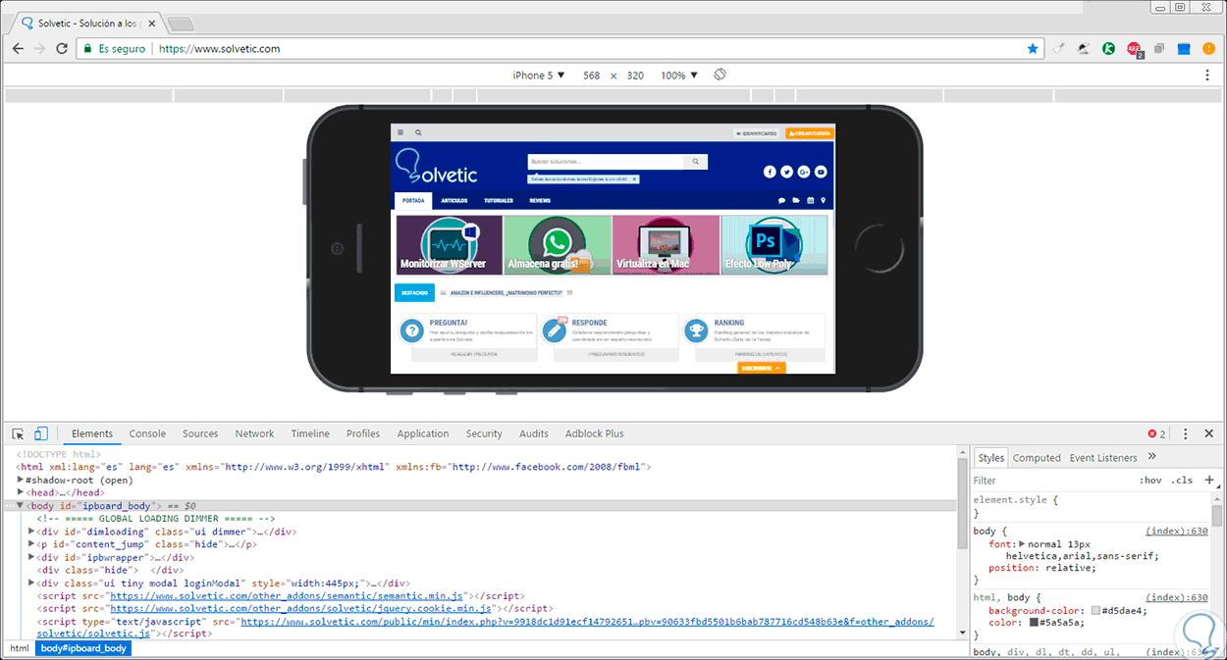Click the ARTICULOS navigation item
Viewport: 1227px width, 660px height.
tap(454, 200)
